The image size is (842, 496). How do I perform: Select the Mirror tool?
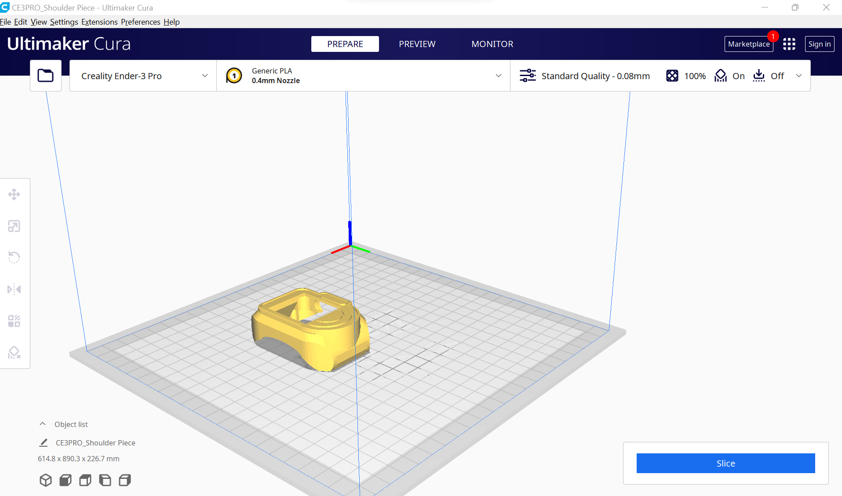pos(14,289)
